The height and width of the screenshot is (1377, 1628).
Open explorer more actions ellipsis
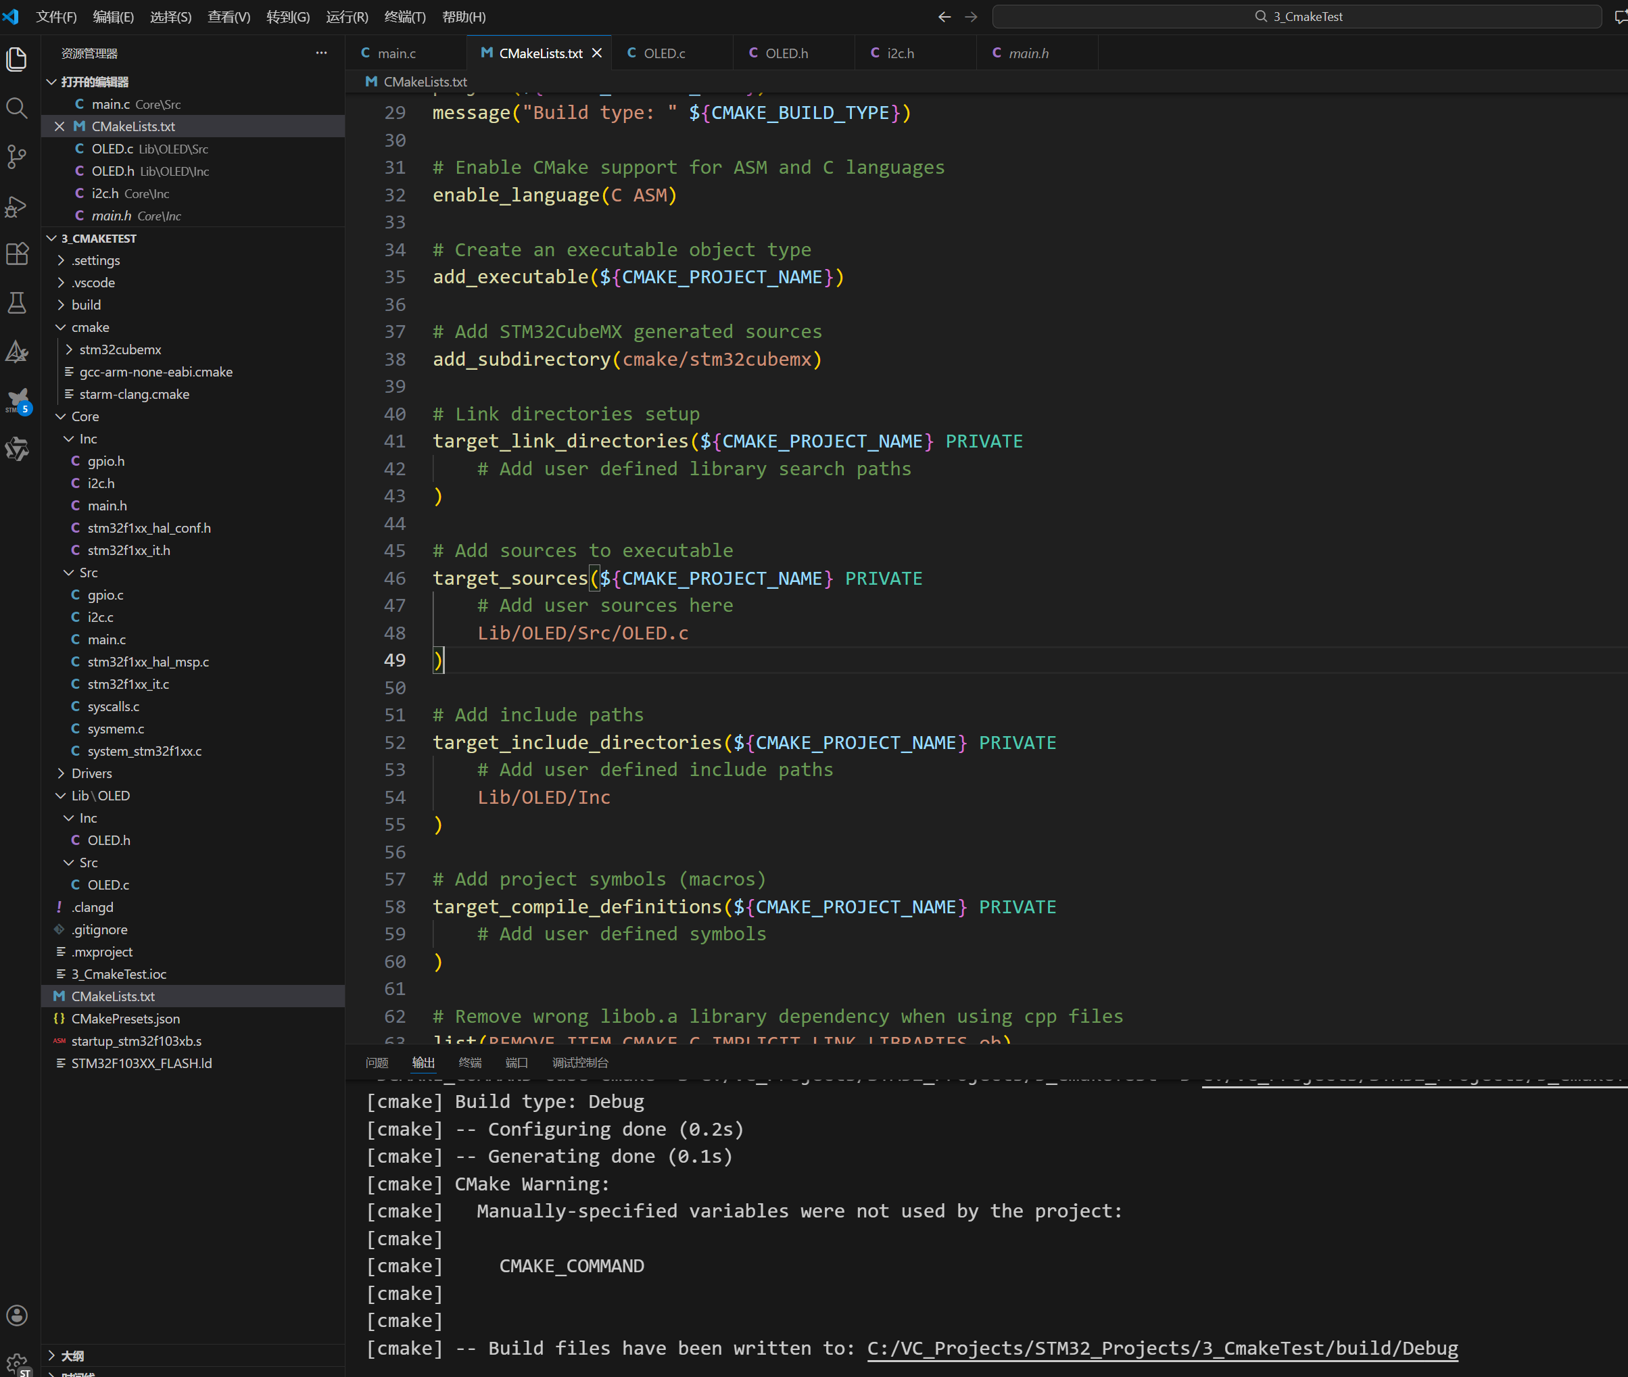[321, 53]
